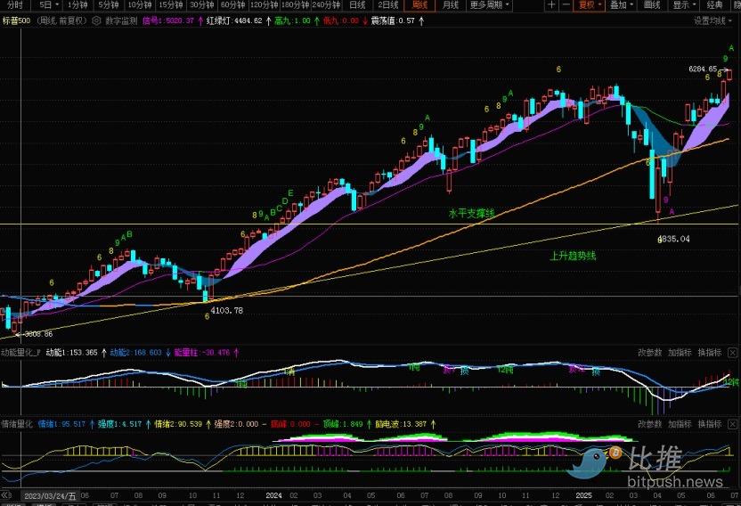Click 加指标 in the 动能量化 panel

680,352
